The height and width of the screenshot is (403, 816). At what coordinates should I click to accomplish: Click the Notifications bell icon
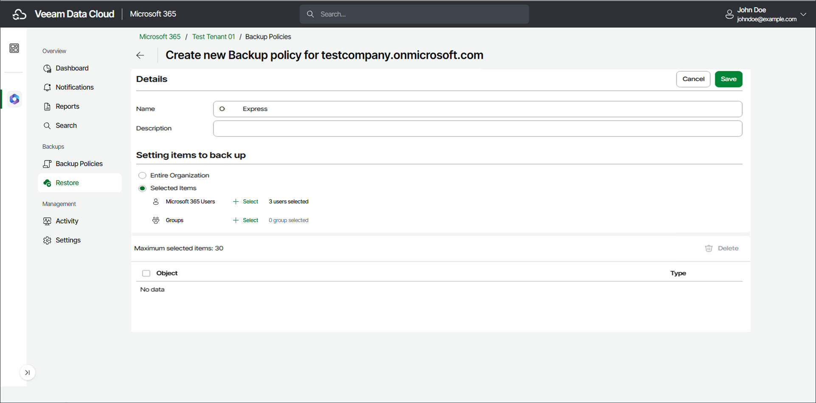(47, 87)
